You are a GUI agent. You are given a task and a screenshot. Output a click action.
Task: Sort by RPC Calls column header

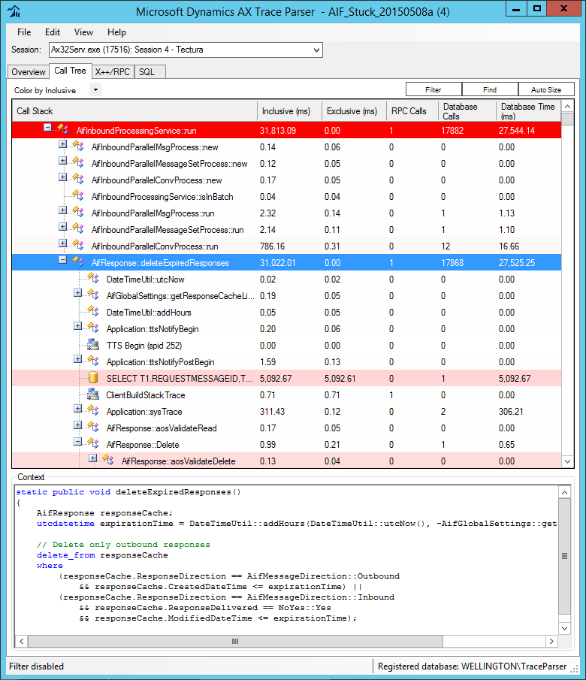click(412, 111)
